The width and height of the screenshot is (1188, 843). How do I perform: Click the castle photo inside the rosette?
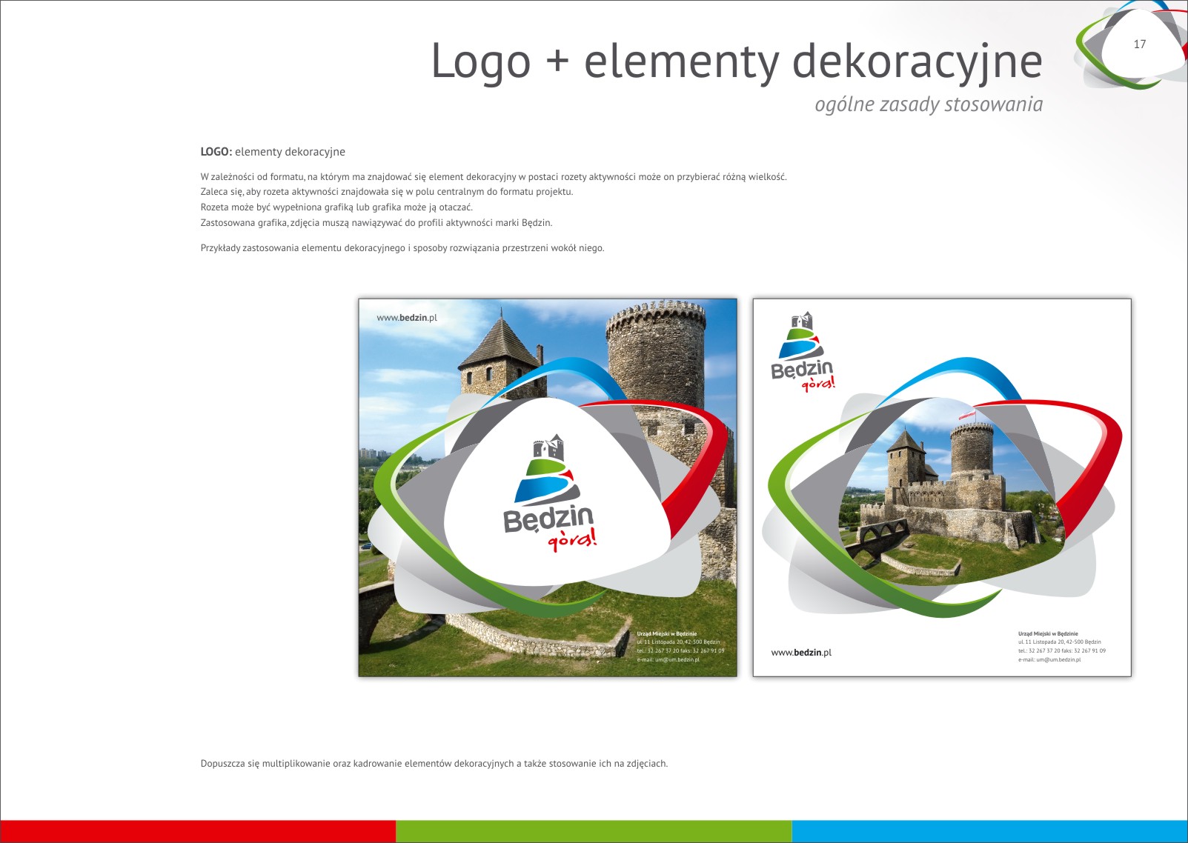coord(952,493)
